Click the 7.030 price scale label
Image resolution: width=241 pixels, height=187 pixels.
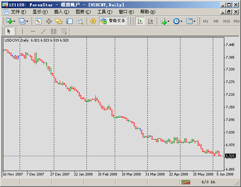coord(230,132)
